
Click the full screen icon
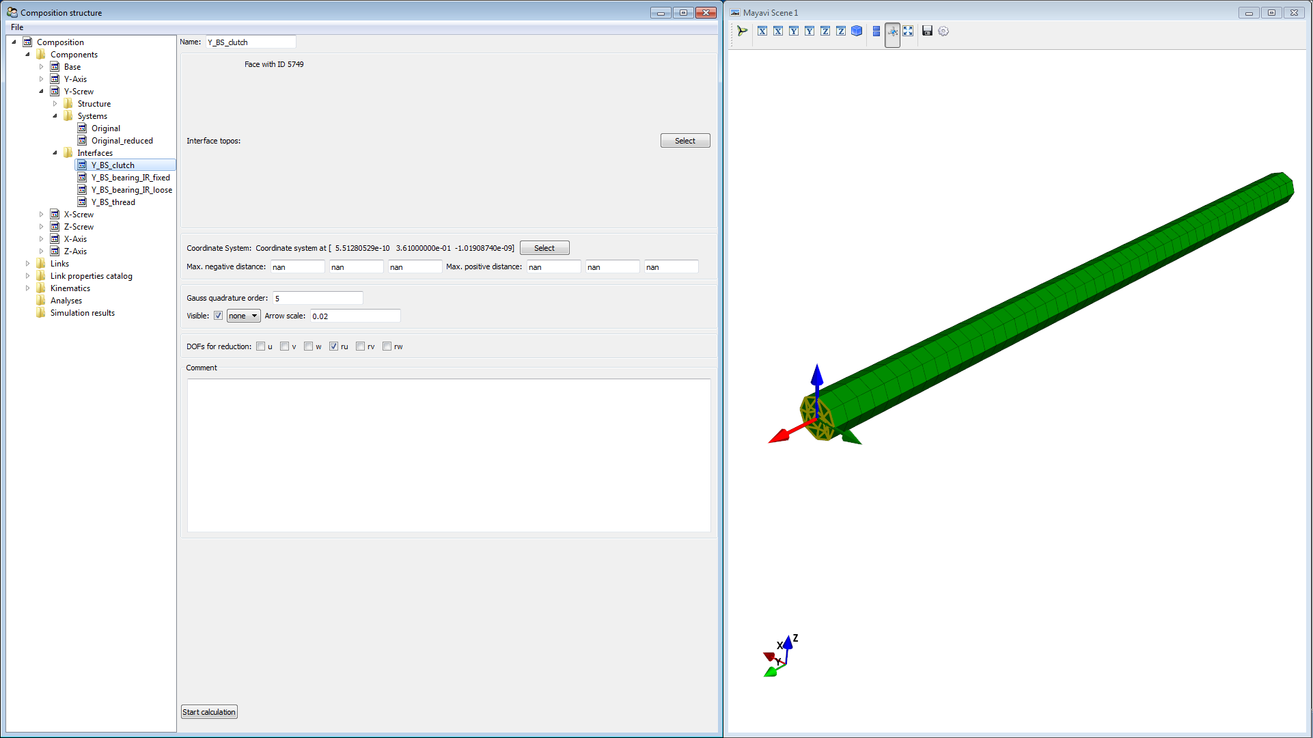click(908, 31)
